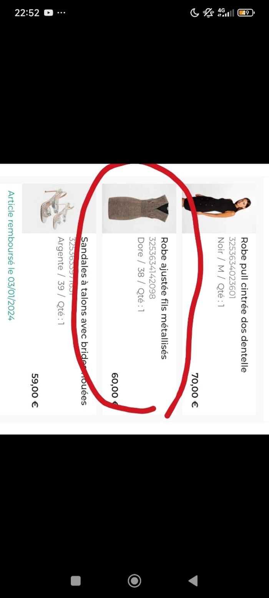Tap the 22:52 clock in status bar
The width and height of the screenshot is (269, 598).
pyautogui.click(x=27, y=13)
